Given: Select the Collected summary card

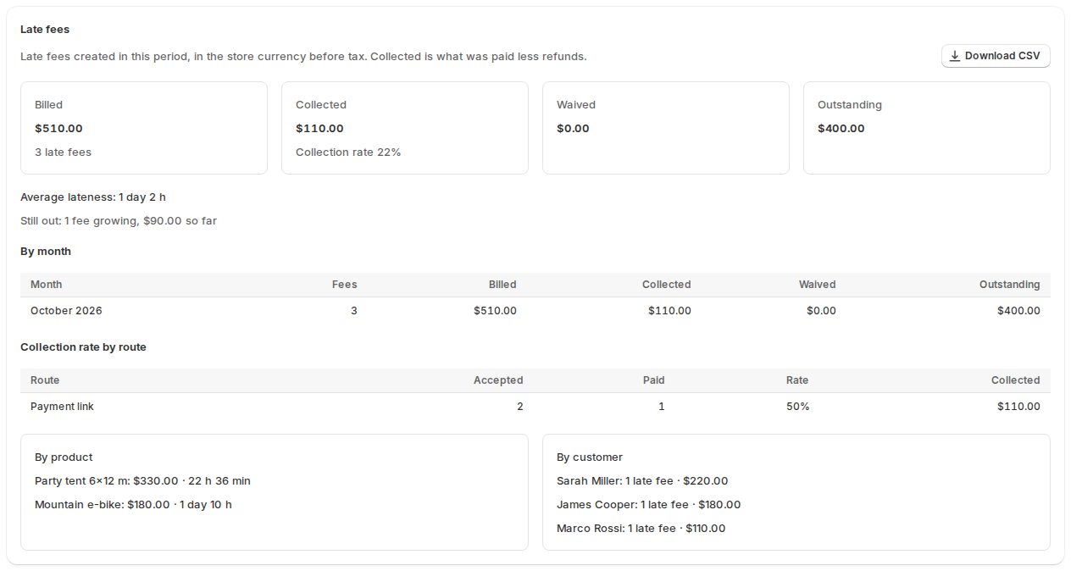Looking at the screenshot, I should pos(405,128).
